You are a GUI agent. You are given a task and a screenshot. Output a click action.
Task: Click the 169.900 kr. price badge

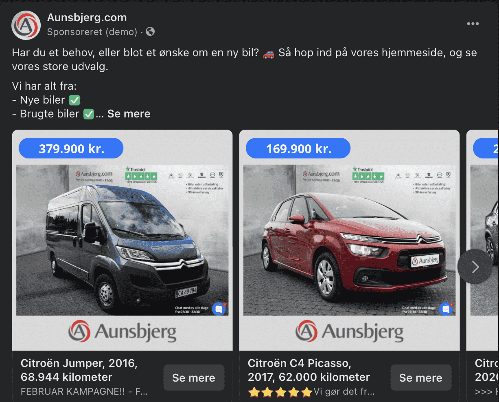pyautogui.click(x=298, y=148)
